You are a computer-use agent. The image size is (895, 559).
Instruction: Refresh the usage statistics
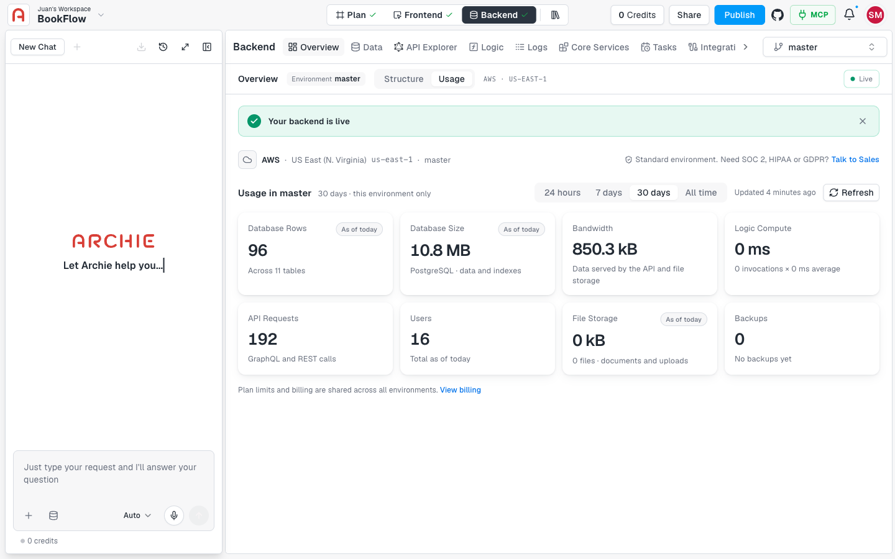(851, 193)
